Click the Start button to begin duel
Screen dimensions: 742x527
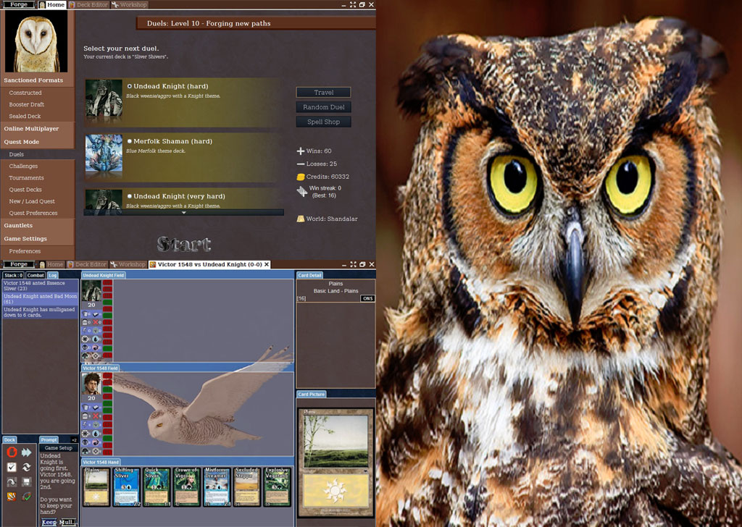tap(184, 244)
